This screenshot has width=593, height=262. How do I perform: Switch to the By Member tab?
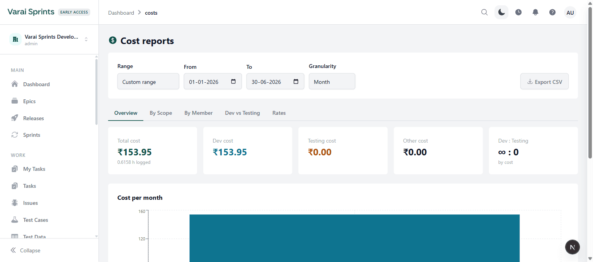click(x=199, y=113)
